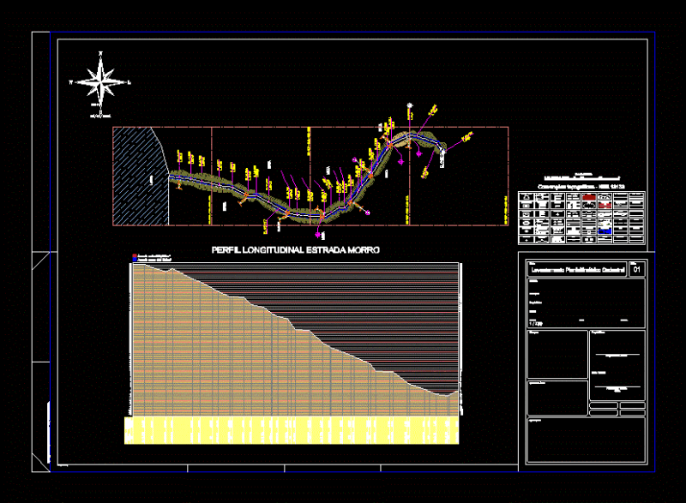686x503 pixels.
Task: Pick the blue legend swatch above the profile
Action: pos(135,260)
